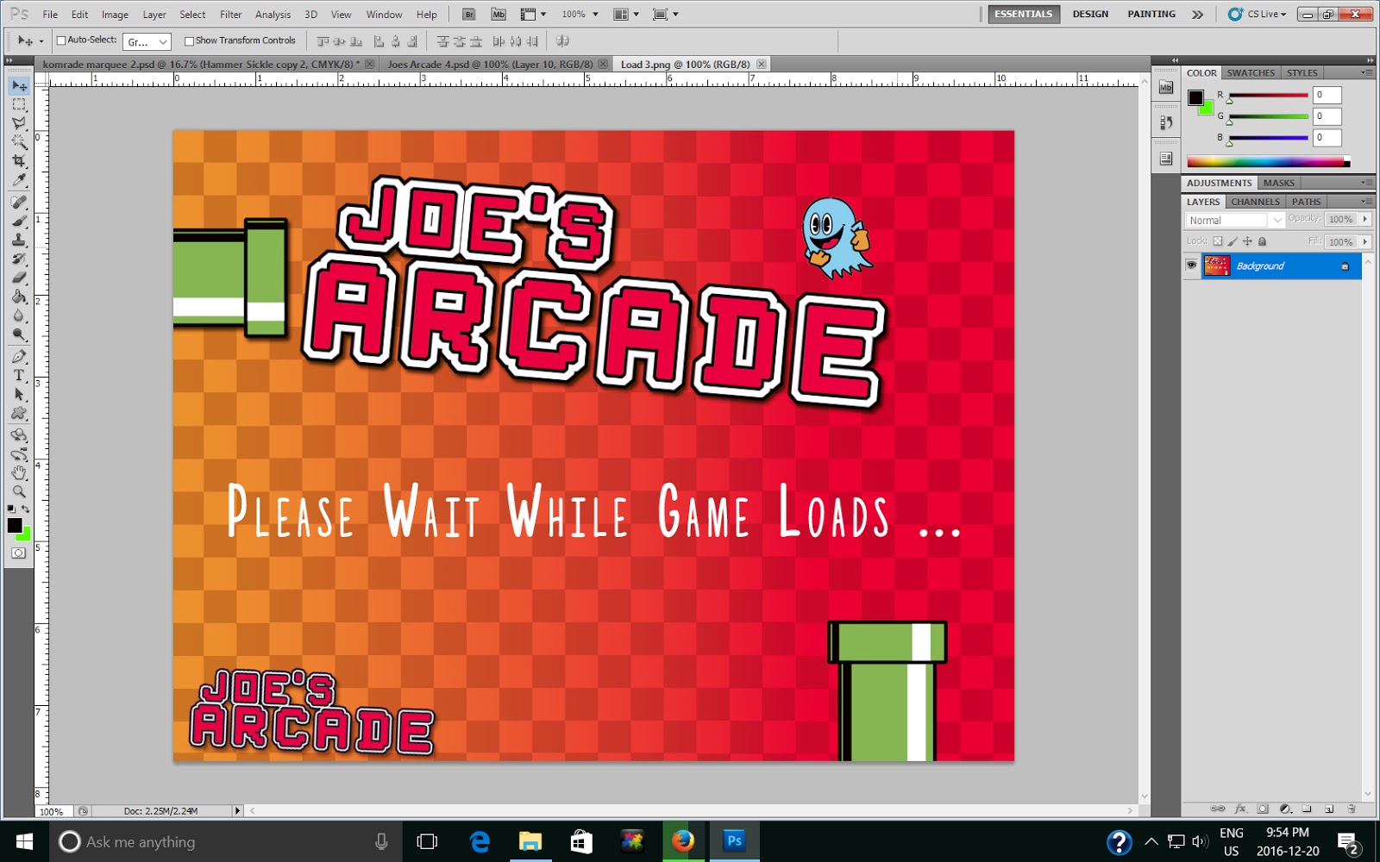Pick the Polygonal Lasso tool
The height and width of the screenshot is (862, 1380).
coord(19,124)
